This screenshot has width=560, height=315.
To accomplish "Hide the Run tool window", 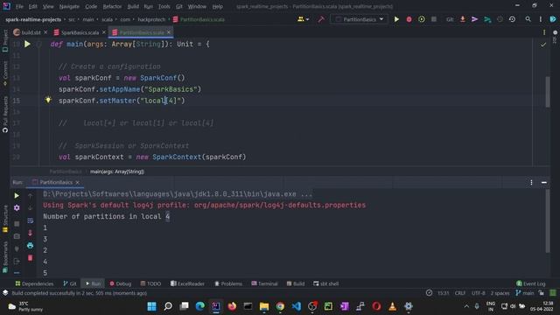I will [544, 183].
